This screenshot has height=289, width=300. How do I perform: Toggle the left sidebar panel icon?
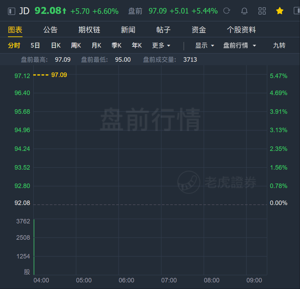[11, 11]
